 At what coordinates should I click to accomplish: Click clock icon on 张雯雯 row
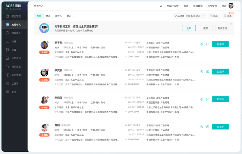tap(202, 72)
